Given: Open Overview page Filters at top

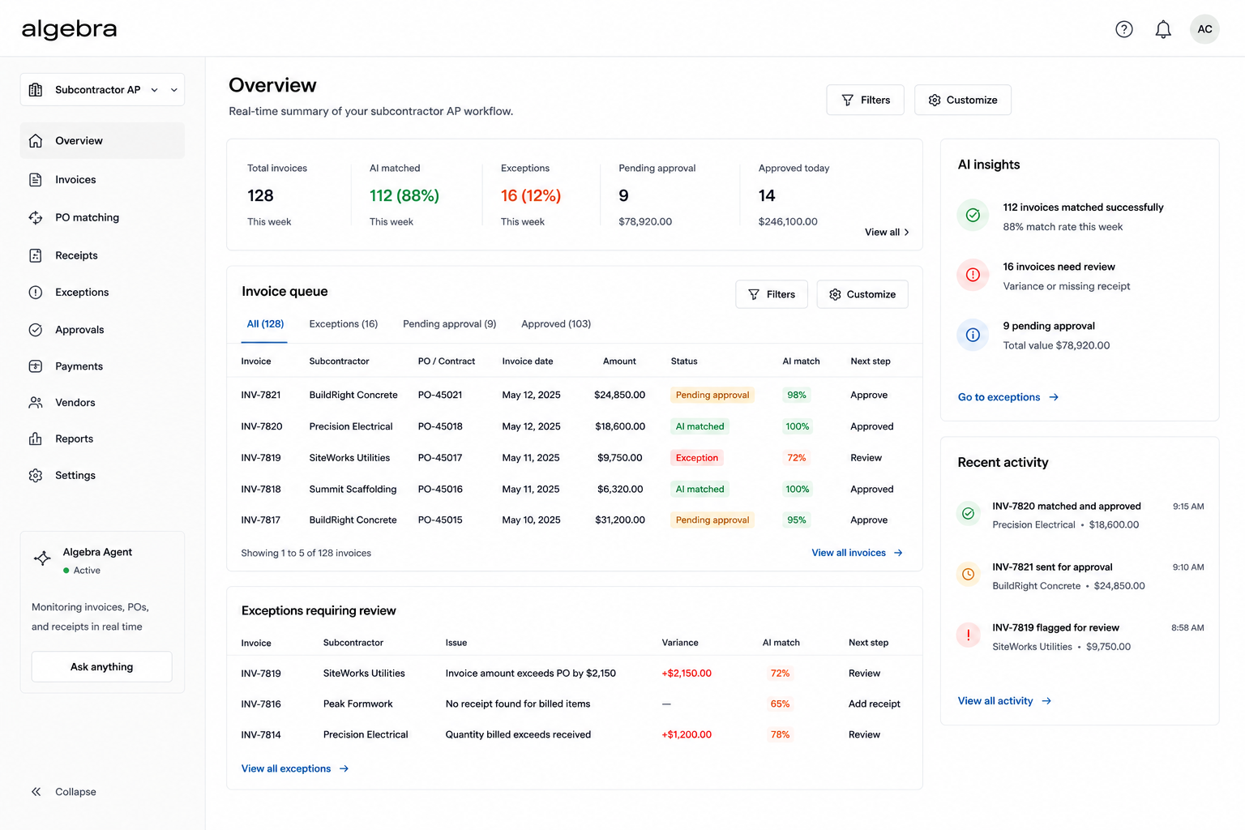Looking at the screenshot, I should (x=865, y=100).
